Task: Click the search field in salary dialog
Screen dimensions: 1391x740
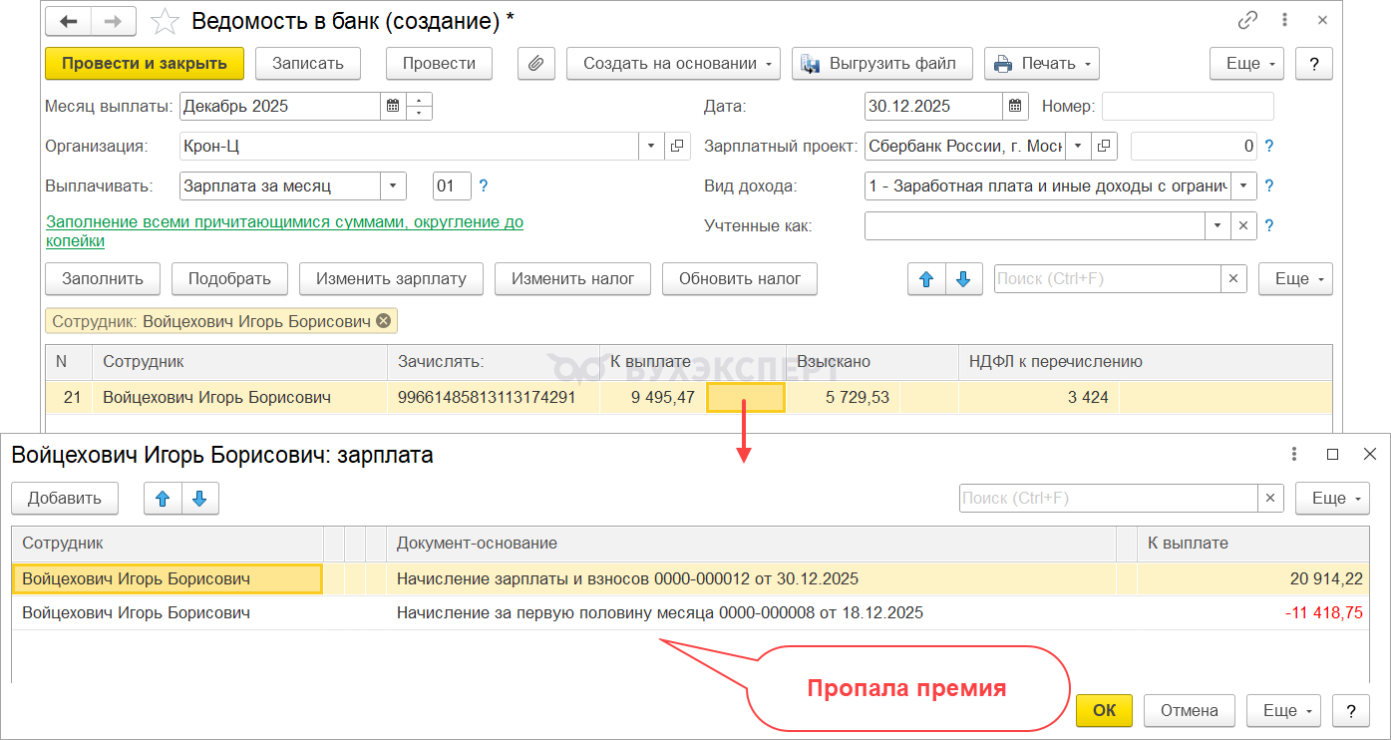Action: [1107, 499]
